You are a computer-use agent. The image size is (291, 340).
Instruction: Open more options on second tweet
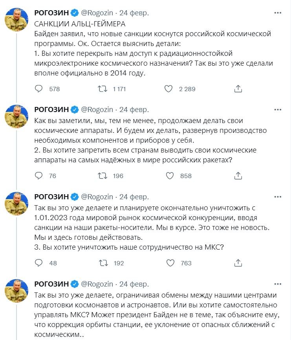click(277, 109)
